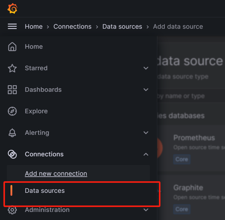The height and width of the screenshot is (220, 225).
Task: Click Home in the breadcrumb trail
Action: click(x=34, y=27)
